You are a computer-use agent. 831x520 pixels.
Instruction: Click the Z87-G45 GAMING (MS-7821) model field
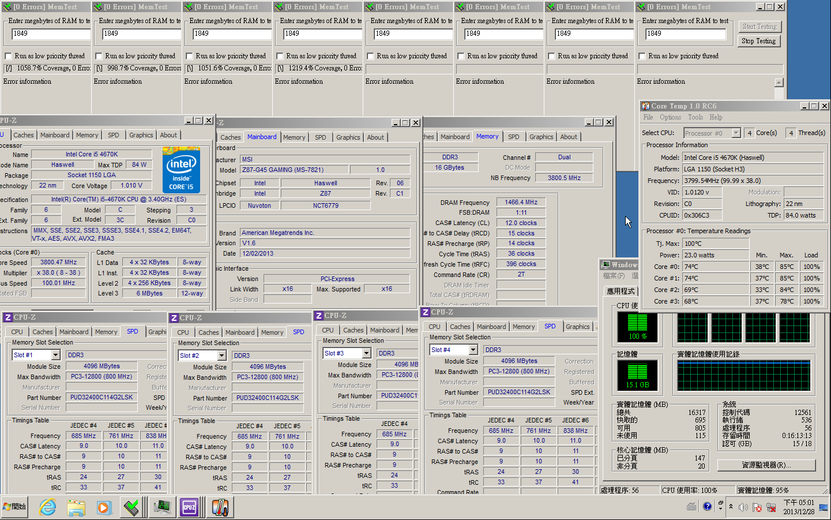pyautogui.click(x=294, y=170)
